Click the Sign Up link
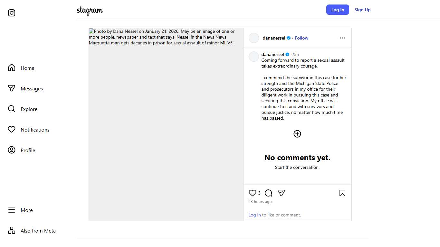The width and height of the screenshot is (440, 247). coord(362,10)
